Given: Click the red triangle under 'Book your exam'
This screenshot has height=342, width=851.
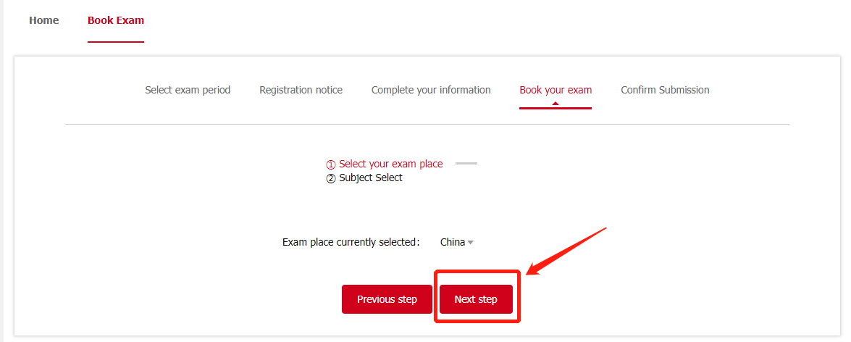Looking at the screenshot, I should tap(556, 104).
